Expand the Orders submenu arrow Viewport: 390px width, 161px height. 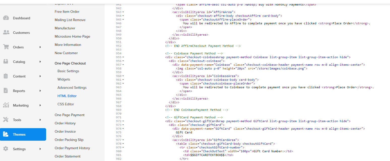click(x=40, y=47)
